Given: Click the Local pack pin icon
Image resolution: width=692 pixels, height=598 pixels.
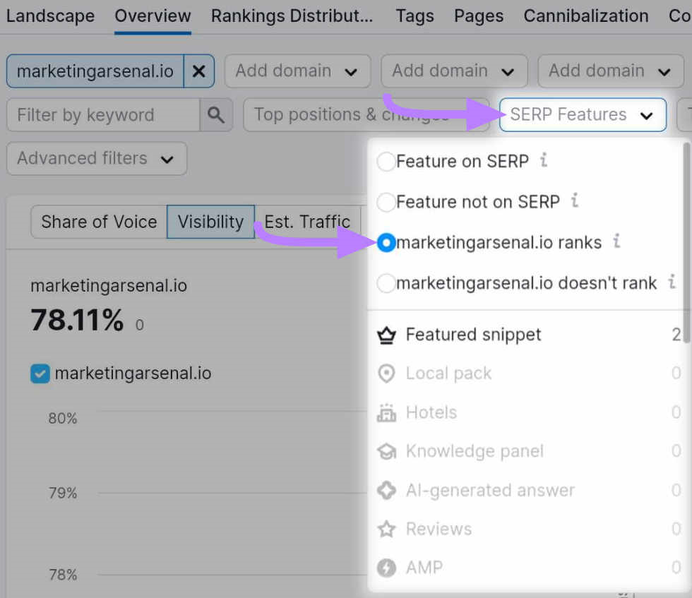Looking at the screenshot, I should click(x=386, y=373).
